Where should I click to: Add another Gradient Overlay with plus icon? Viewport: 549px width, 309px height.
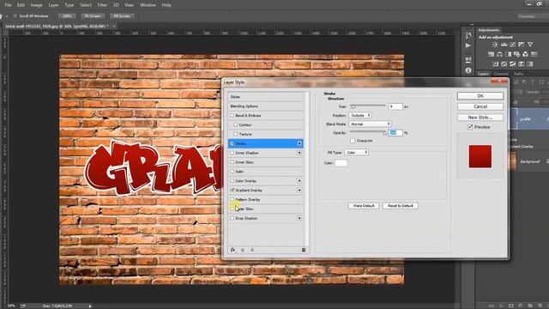pos(299,191)
